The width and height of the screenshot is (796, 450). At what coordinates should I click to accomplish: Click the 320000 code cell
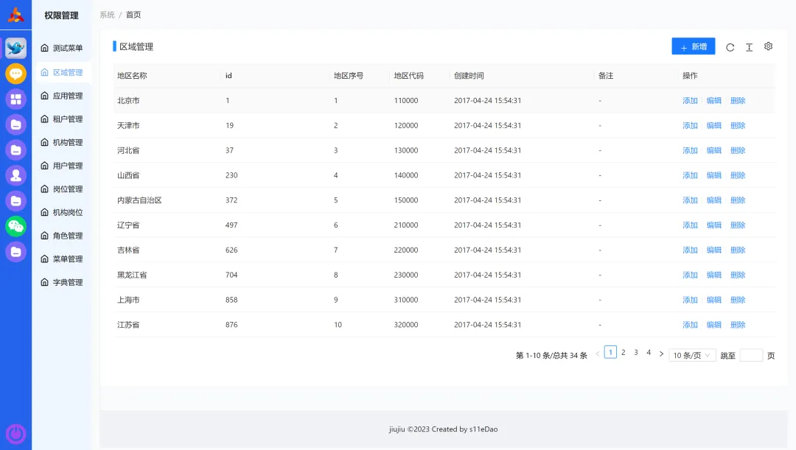click(406, 324)
